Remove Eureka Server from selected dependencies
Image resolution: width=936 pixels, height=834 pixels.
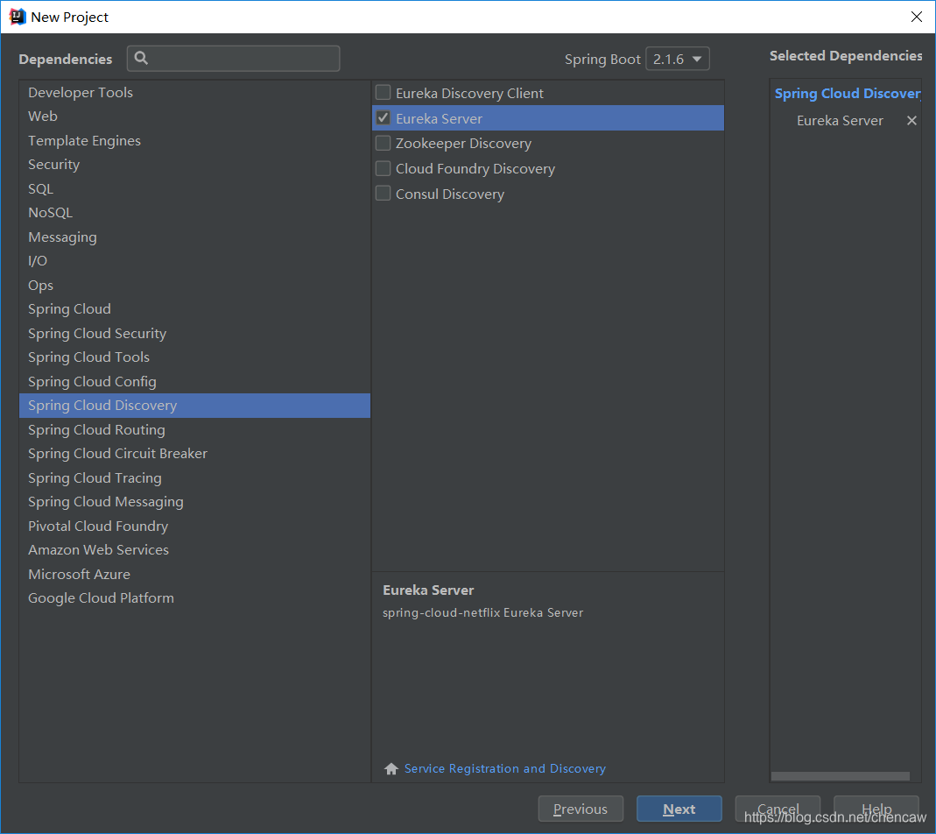coord(911,121)
